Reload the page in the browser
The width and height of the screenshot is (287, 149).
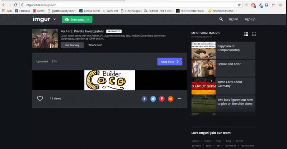point(17,5)
